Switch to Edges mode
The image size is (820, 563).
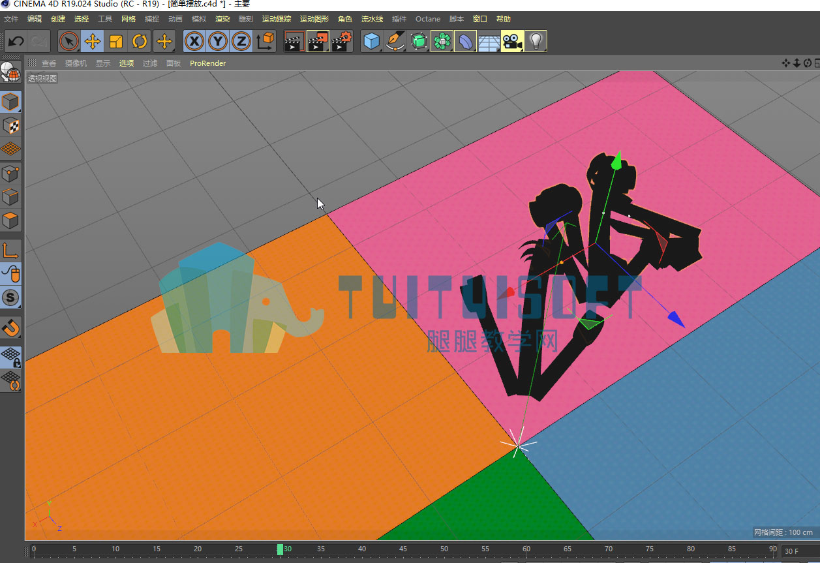click(11, 196)
